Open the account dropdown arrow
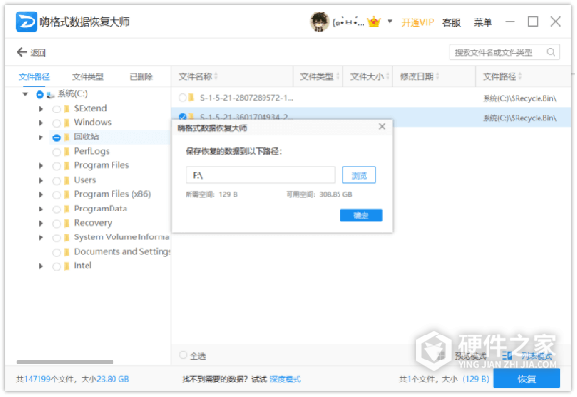Viewport: 577px width, 397px height. pyautogui.click(x=389, y=22)
